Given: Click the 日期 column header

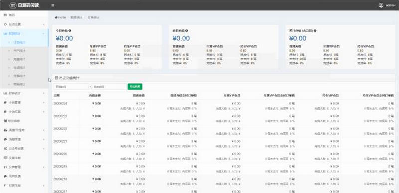Looking at the screenshot, I should pos(56,96).
